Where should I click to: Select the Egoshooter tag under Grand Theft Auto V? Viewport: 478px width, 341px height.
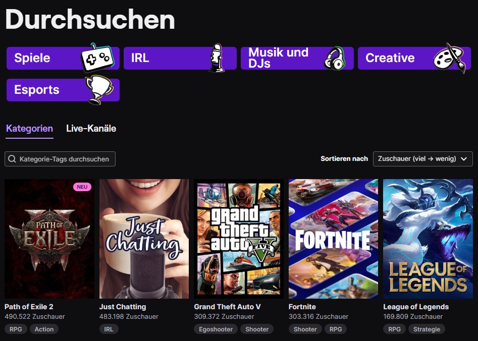pyautogui.click(x=216, y=329)
